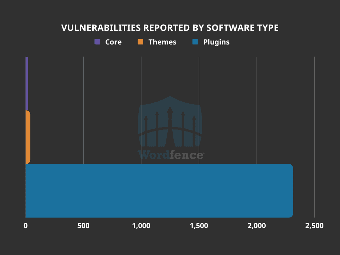340x255 pixels.
Task: Click the 500 axis label
Action: [x=83, y=226]
